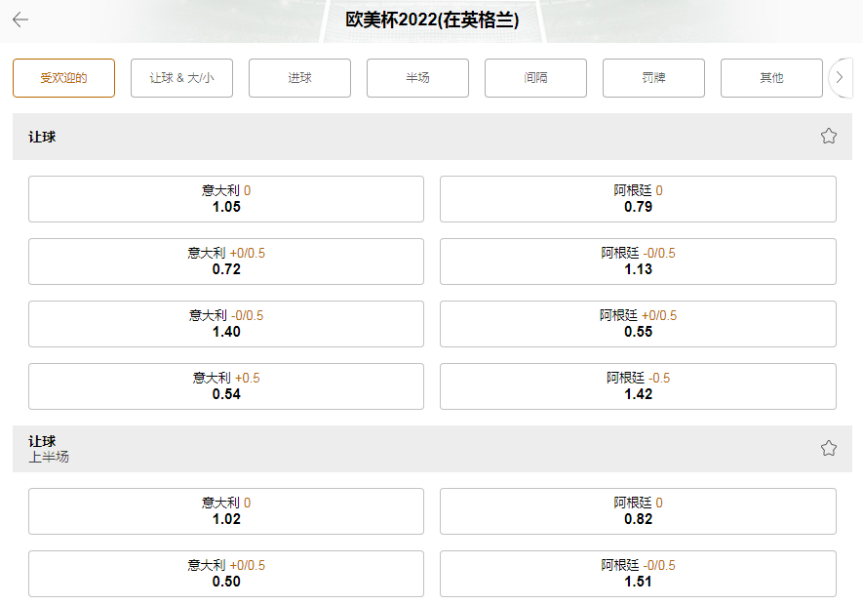
Task: Switch to the 间隔 tab
Action: [x=535, y=78]
